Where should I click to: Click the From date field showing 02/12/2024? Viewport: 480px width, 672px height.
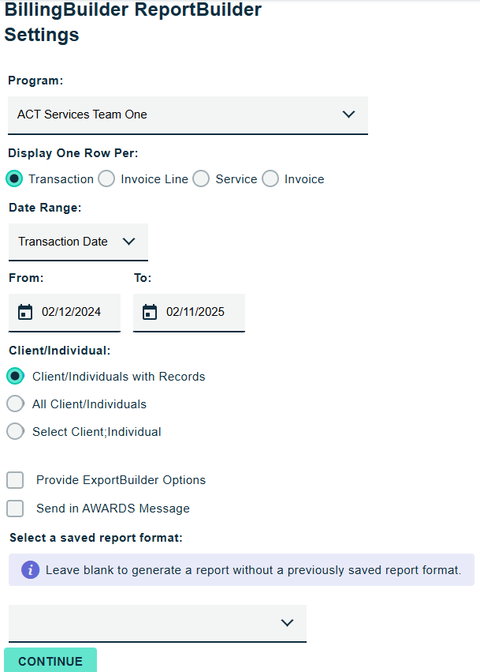pos(71,312)
